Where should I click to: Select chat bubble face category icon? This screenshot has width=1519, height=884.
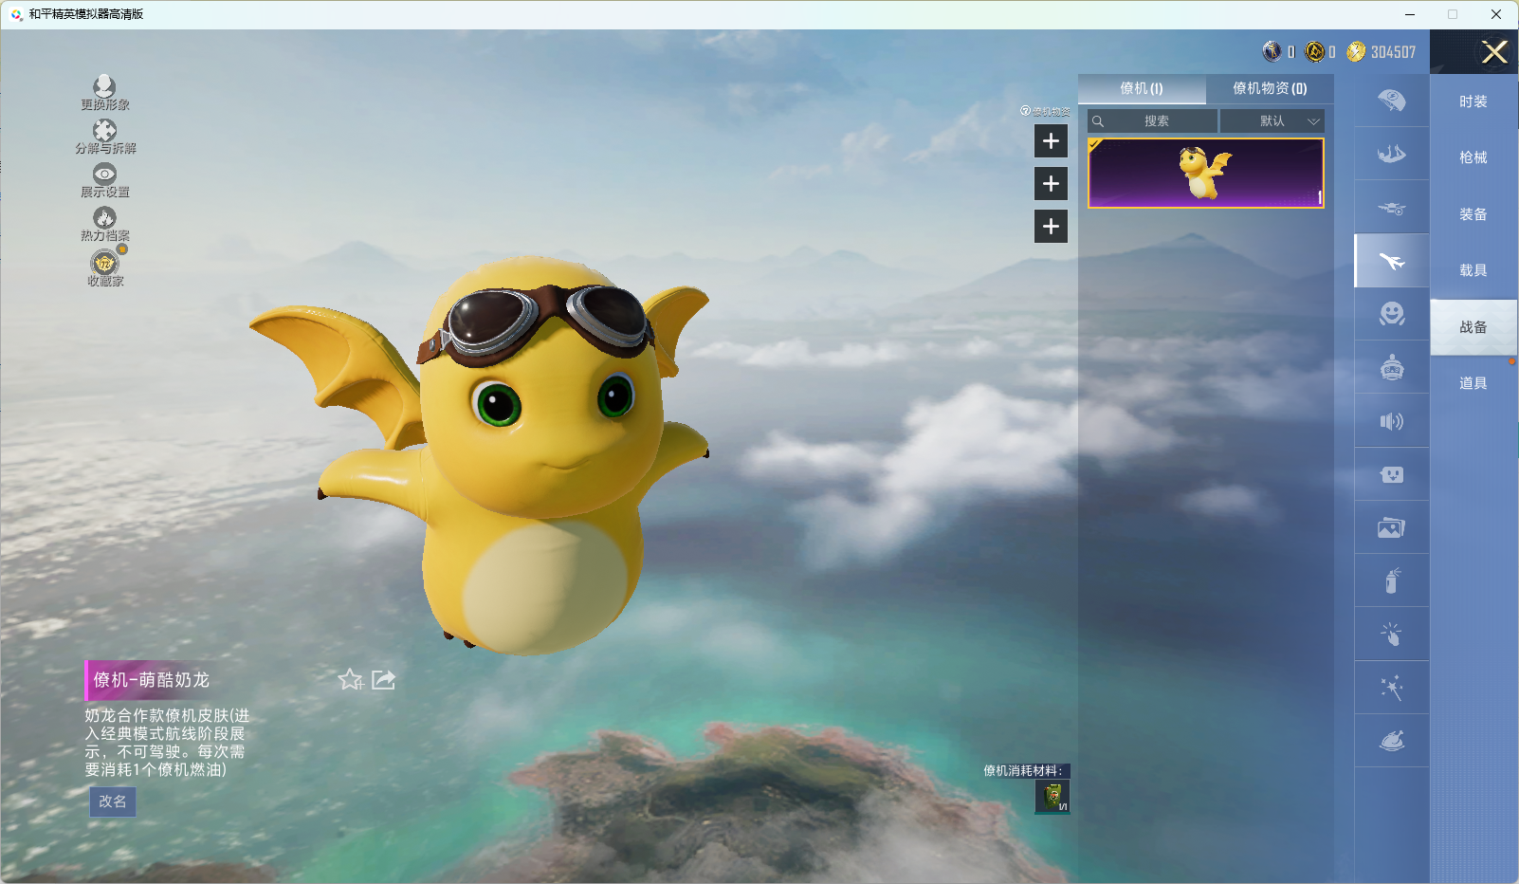(x=1391, y=474)
